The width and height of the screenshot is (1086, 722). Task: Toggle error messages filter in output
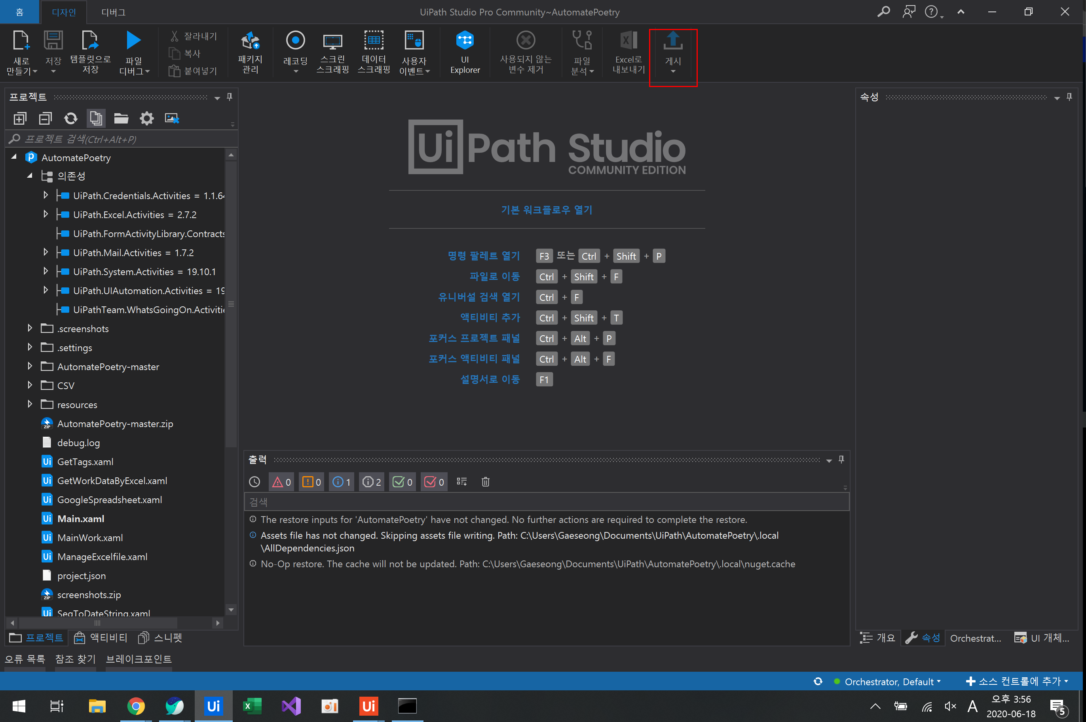[x=281, y=482]
